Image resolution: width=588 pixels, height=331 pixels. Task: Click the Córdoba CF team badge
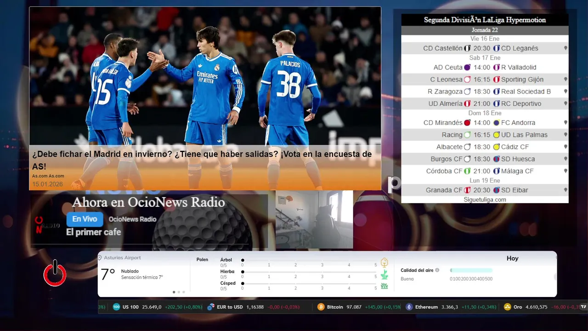(x=468, y=171)
